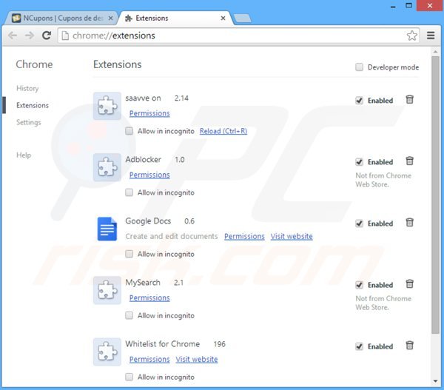Open Settings in the Chrome sidebar
This screenshot has height=390, width=444.
[x=29, y=122]
